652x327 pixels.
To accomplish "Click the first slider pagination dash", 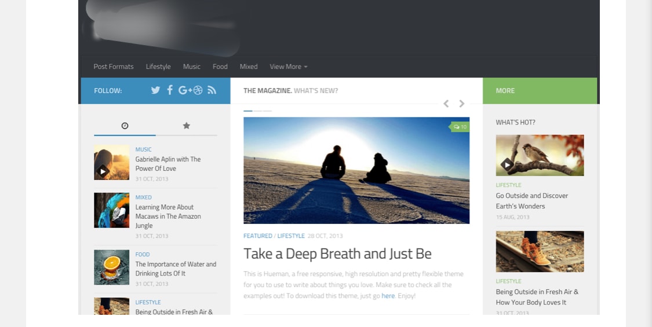I will click(248, 111).
